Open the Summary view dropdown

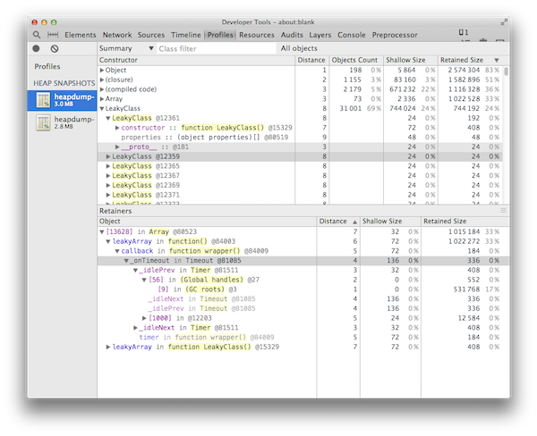pyautogui.click(x=124, y=48)
